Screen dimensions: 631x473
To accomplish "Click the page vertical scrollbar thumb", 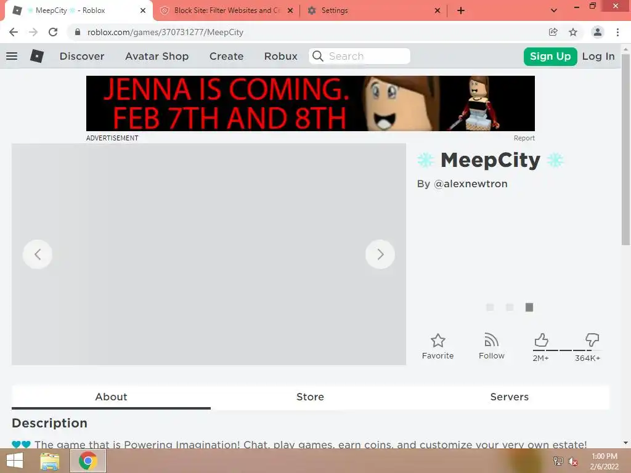I will coord(625,149).
